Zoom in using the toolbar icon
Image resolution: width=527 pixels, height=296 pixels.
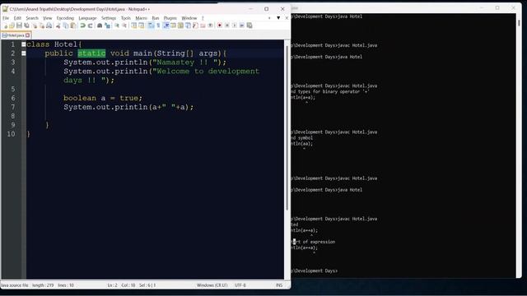coord(117,25)
